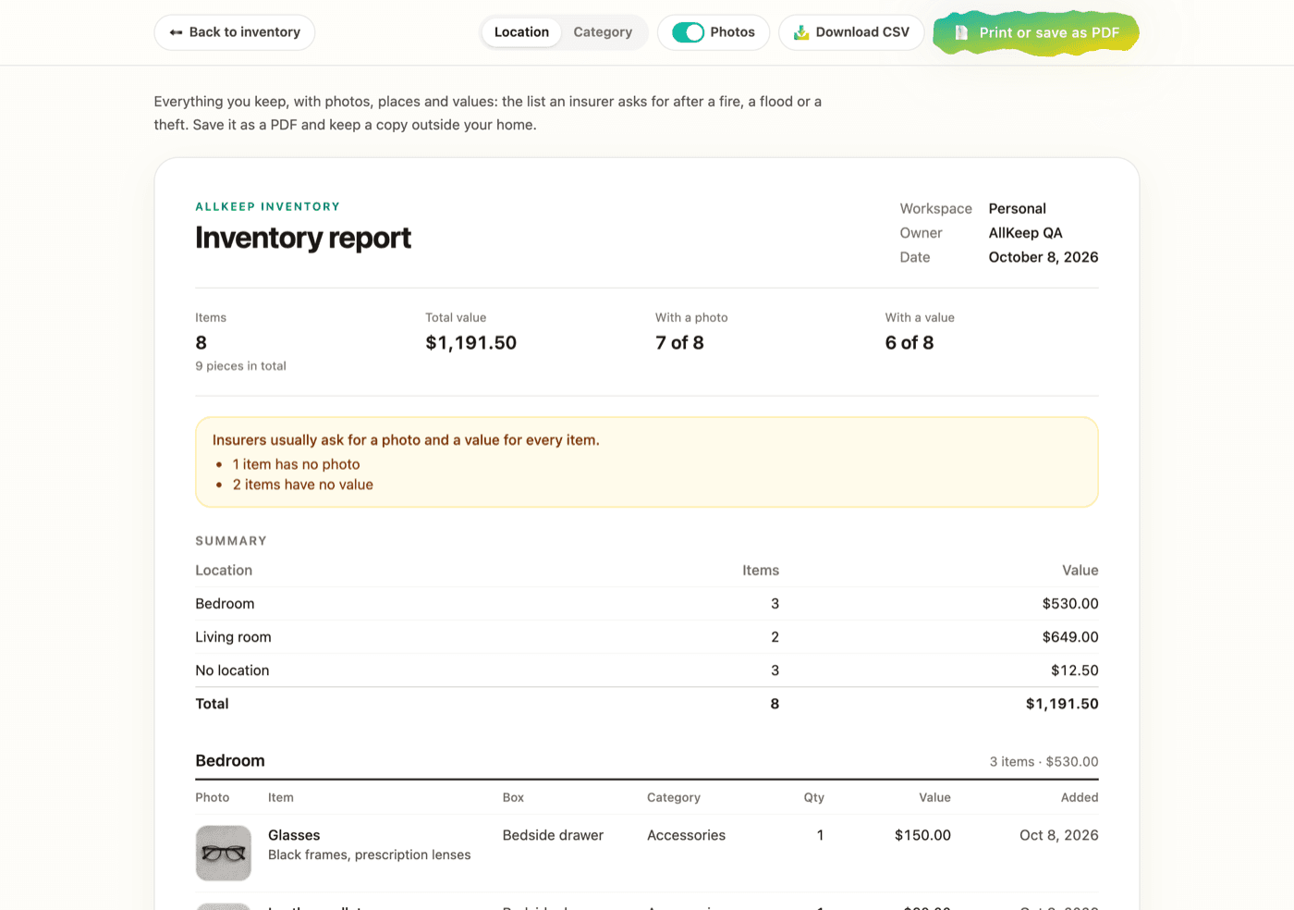Image resolution: width=1294 pixels, height=910 pixels.
Task: Click the $150.00 Glasses value
Action: click(x=922, y=835)
